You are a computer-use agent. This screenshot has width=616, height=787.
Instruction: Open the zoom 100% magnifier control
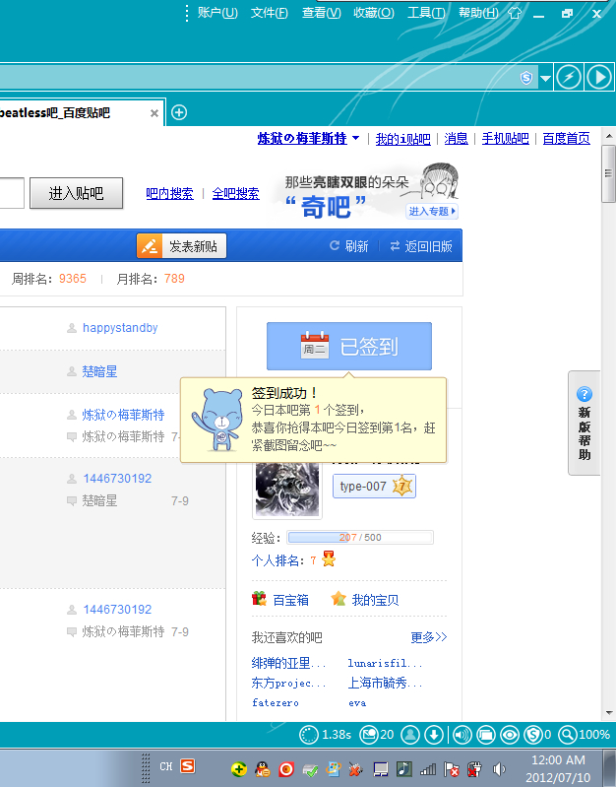[568, 735]
